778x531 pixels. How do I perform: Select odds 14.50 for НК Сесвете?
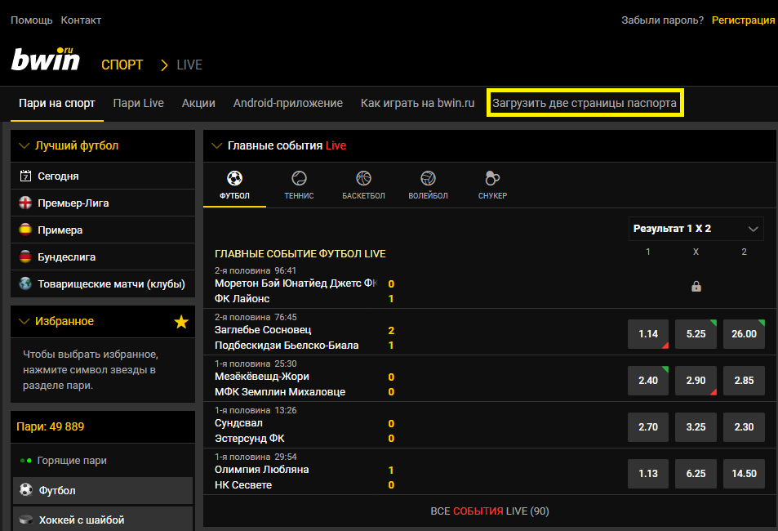[x=744, y=474]
